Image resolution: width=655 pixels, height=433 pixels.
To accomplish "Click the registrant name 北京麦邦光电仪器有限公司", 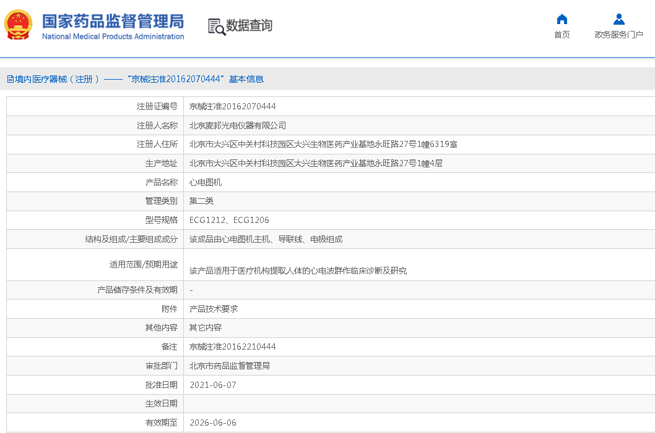I will pos(238,126).
